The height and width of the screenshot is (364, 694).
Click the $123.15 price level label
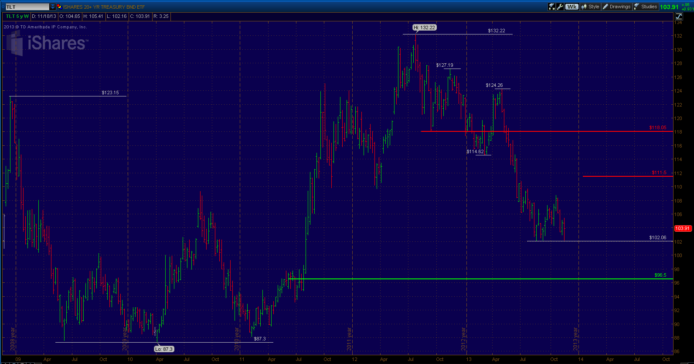110,93
